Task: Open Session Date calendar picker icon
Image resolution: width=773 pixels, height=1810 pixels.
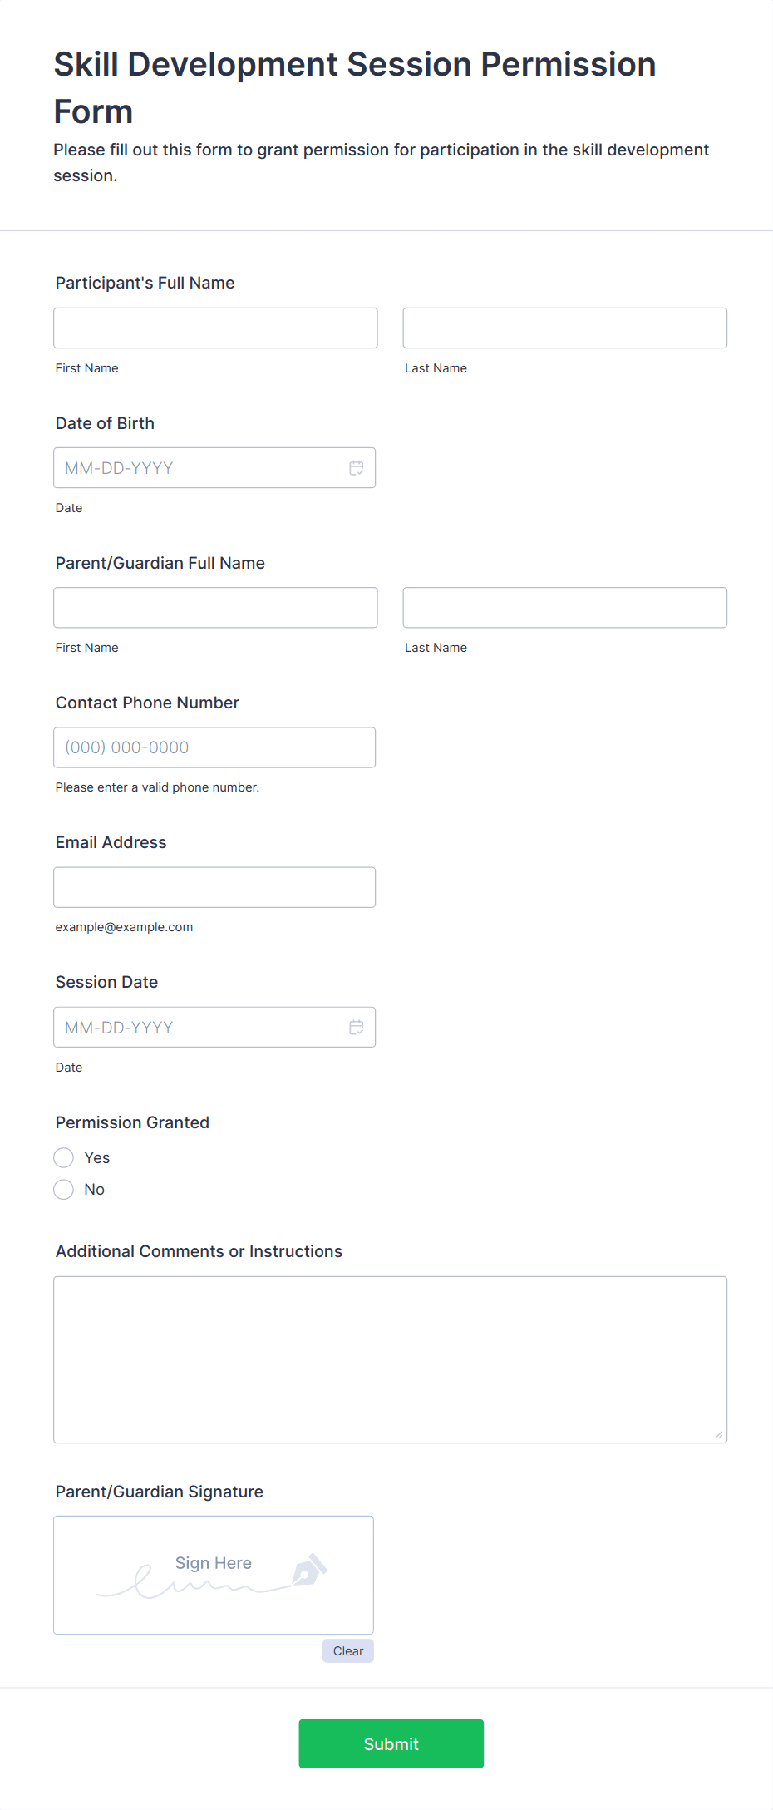Action: (357, 1028)
